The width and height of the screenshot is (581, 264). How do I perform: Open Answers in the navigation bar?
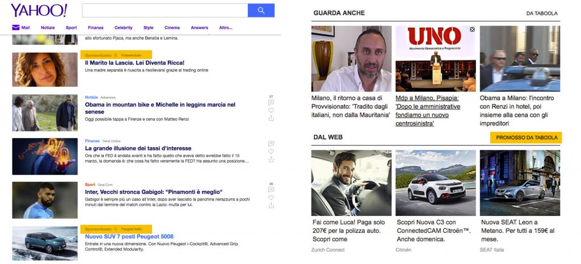pos(199,28)
